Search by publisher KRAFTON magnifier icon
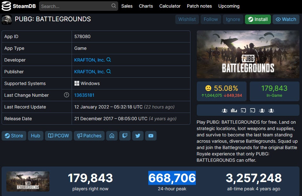Screen dimensions: 302x196 coord(109,71)
